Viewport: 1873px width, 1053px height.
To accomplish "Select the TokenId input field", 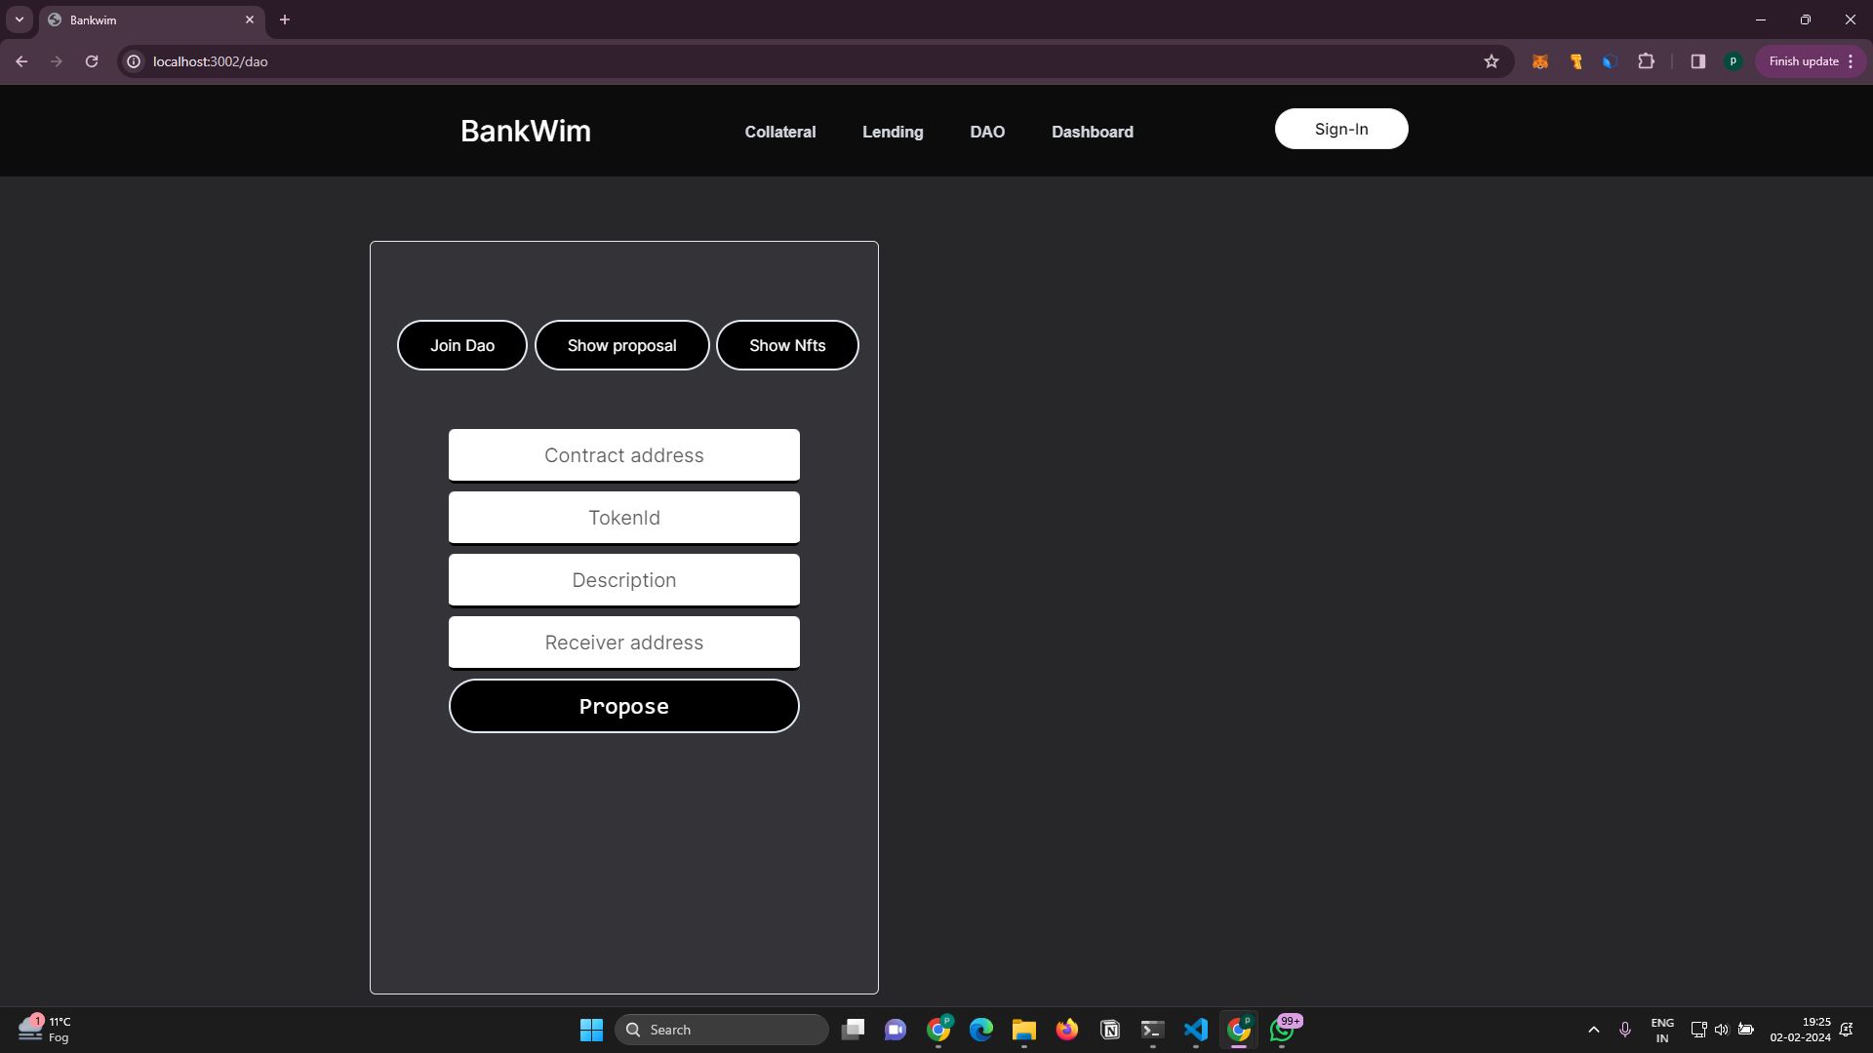I will [624, 517].
